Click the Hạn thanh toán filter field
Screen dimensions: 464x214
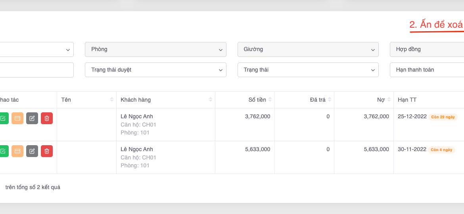coord(427,70)
